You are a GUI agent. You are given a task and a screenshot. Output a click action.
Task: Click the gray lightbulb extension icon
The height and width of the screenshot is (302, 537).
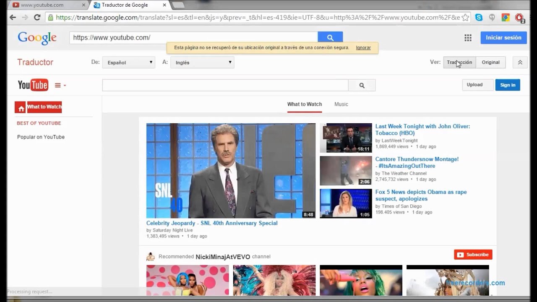492,18
